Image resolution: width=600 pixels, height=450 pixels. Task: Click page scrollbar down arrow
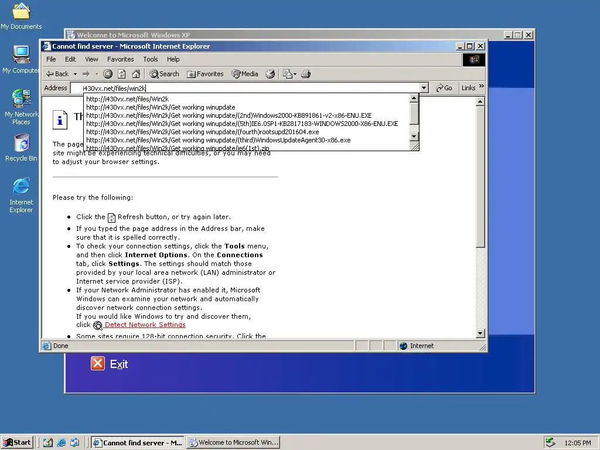click(480, 333)
